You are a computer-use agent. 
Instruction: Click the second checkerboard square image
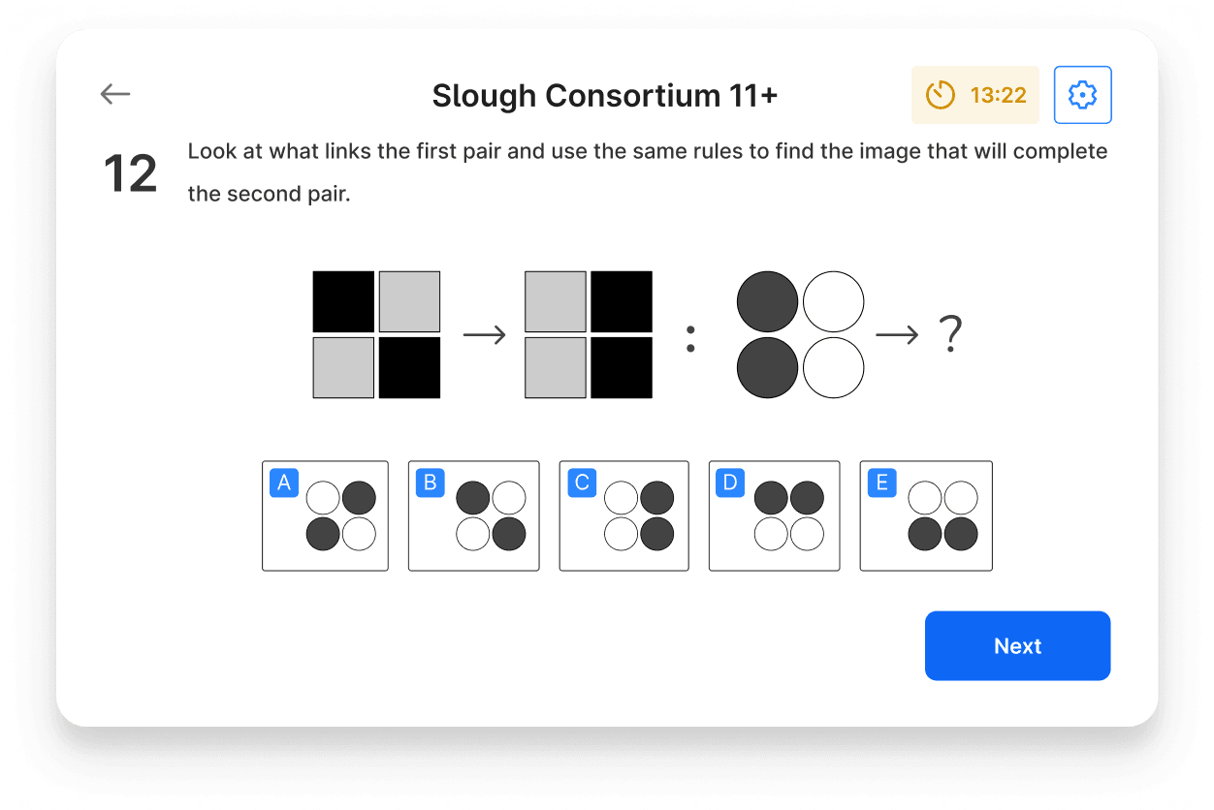pyautogui.click(x=588, y=334)
